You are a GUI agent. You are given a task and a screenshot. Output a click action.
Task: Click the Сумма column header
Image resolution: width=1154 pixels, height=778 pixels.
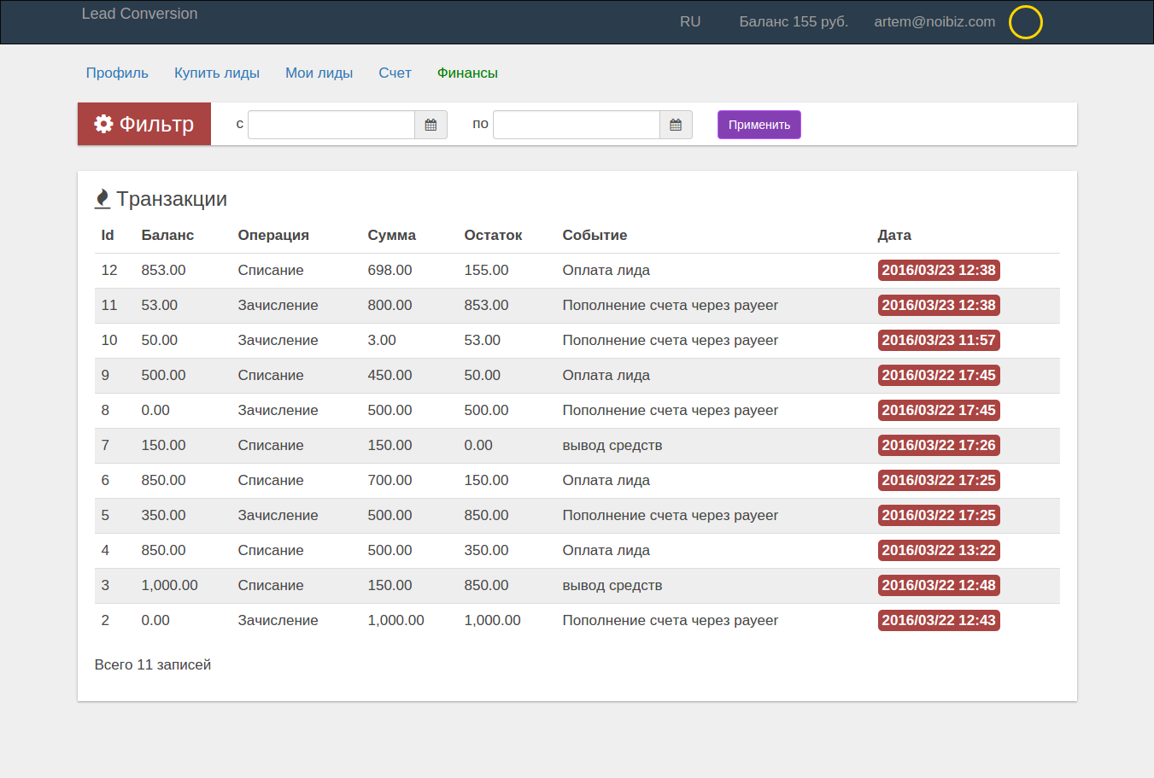point(392,236)
